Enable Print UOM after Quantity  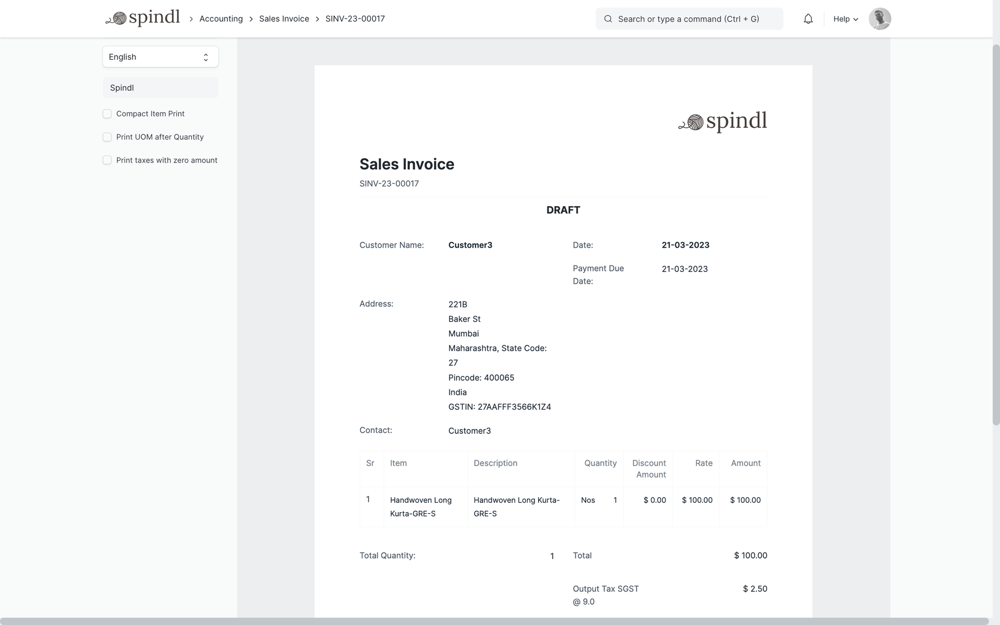click(x=107, y=137)
